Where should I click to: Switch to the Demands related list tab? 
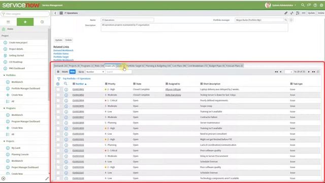[x=61, y=66]
